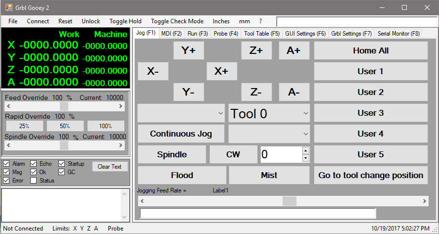439x234 pixels.
Task: Jog the Z+ axis button
Action: tap(256, 50)
